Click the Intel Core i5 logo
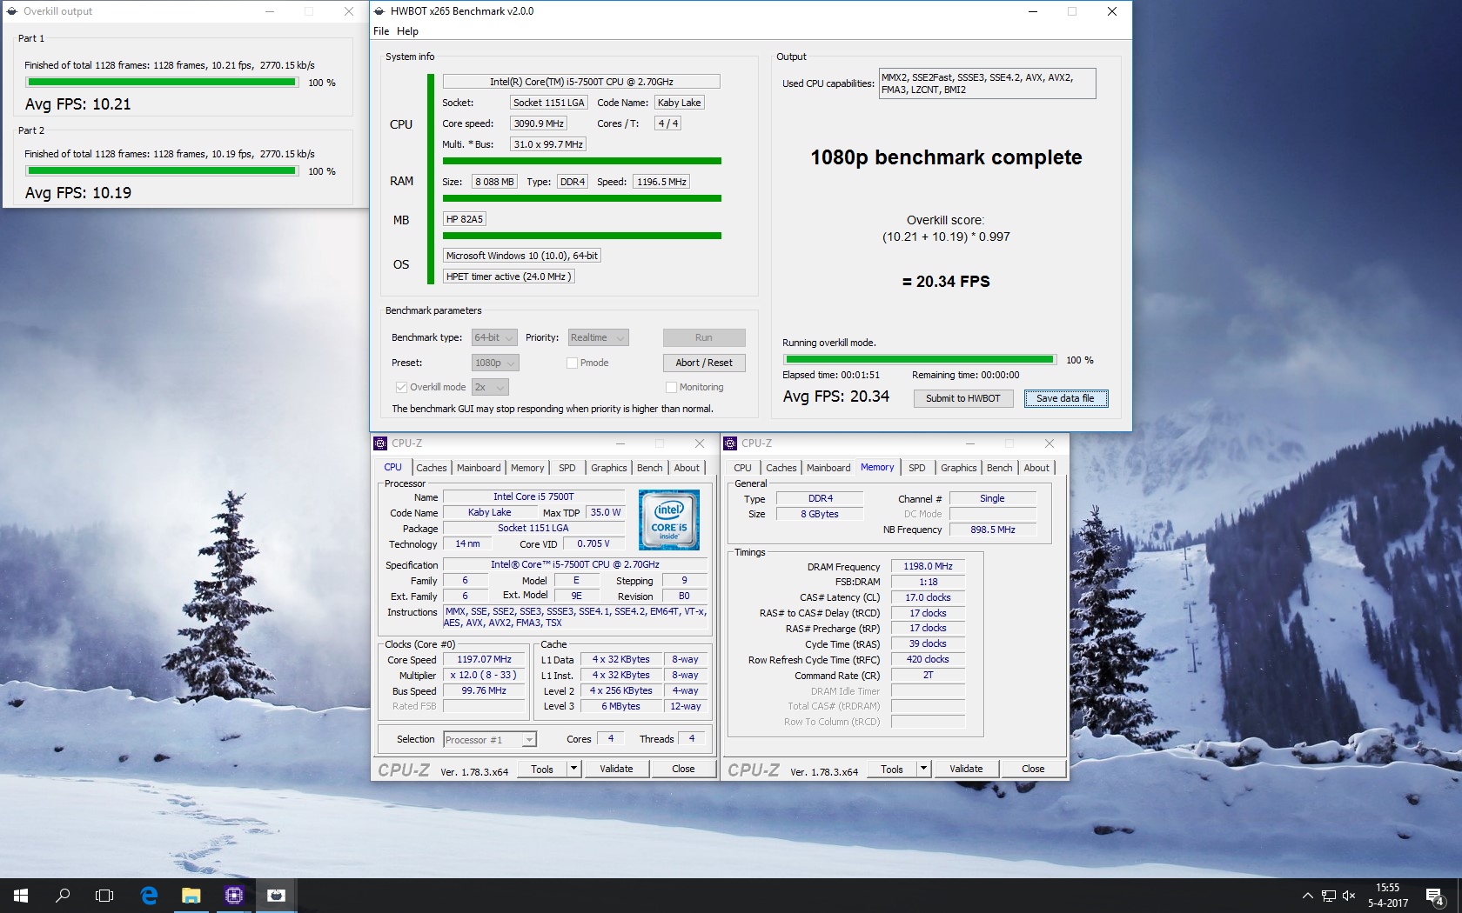1462x913 pixels. 668,520
